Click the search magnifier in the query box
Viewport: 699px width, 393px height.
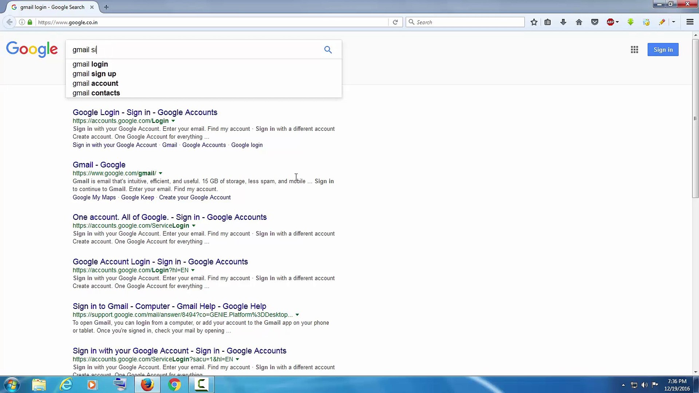pyautogui.click(x=328, y=49)
